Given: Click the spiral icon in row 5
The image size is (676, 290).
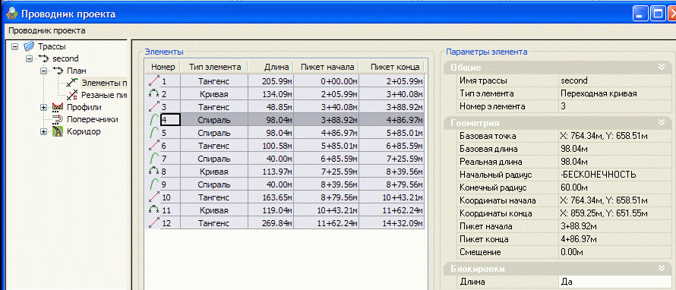Looking at the screenshot, I should coord(154,133).
